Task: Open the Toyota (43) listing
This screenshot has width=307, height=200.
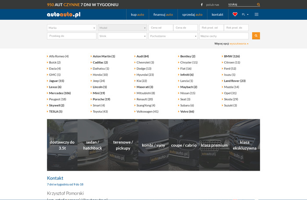Action: click(x=100, y=111)
